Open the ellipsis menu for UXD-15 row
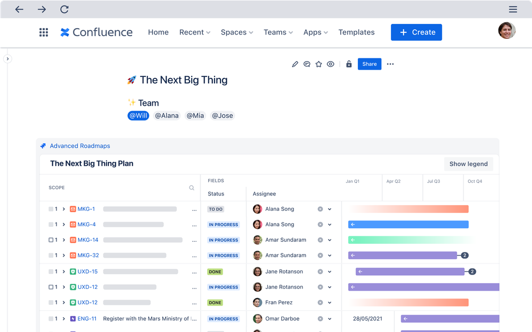Screen dimensions: 532x332 (194, 273)
